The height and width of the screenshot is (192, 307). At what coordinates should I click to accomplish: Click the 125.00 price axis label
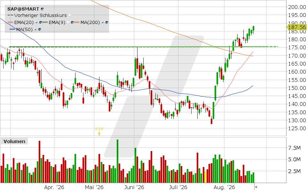pyautogui.click(x=297, y=128)
